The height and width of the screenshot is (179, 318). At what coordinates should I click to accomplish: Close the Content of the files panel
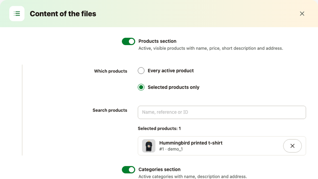click(x=302, y=14)
